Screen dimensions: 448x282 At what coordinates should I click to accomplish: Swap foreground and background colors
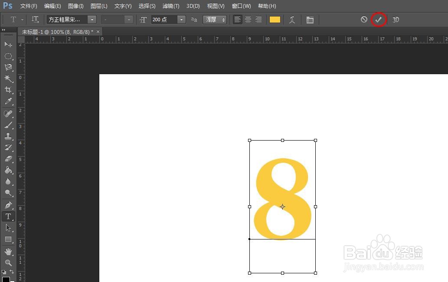tap(12, 272)
